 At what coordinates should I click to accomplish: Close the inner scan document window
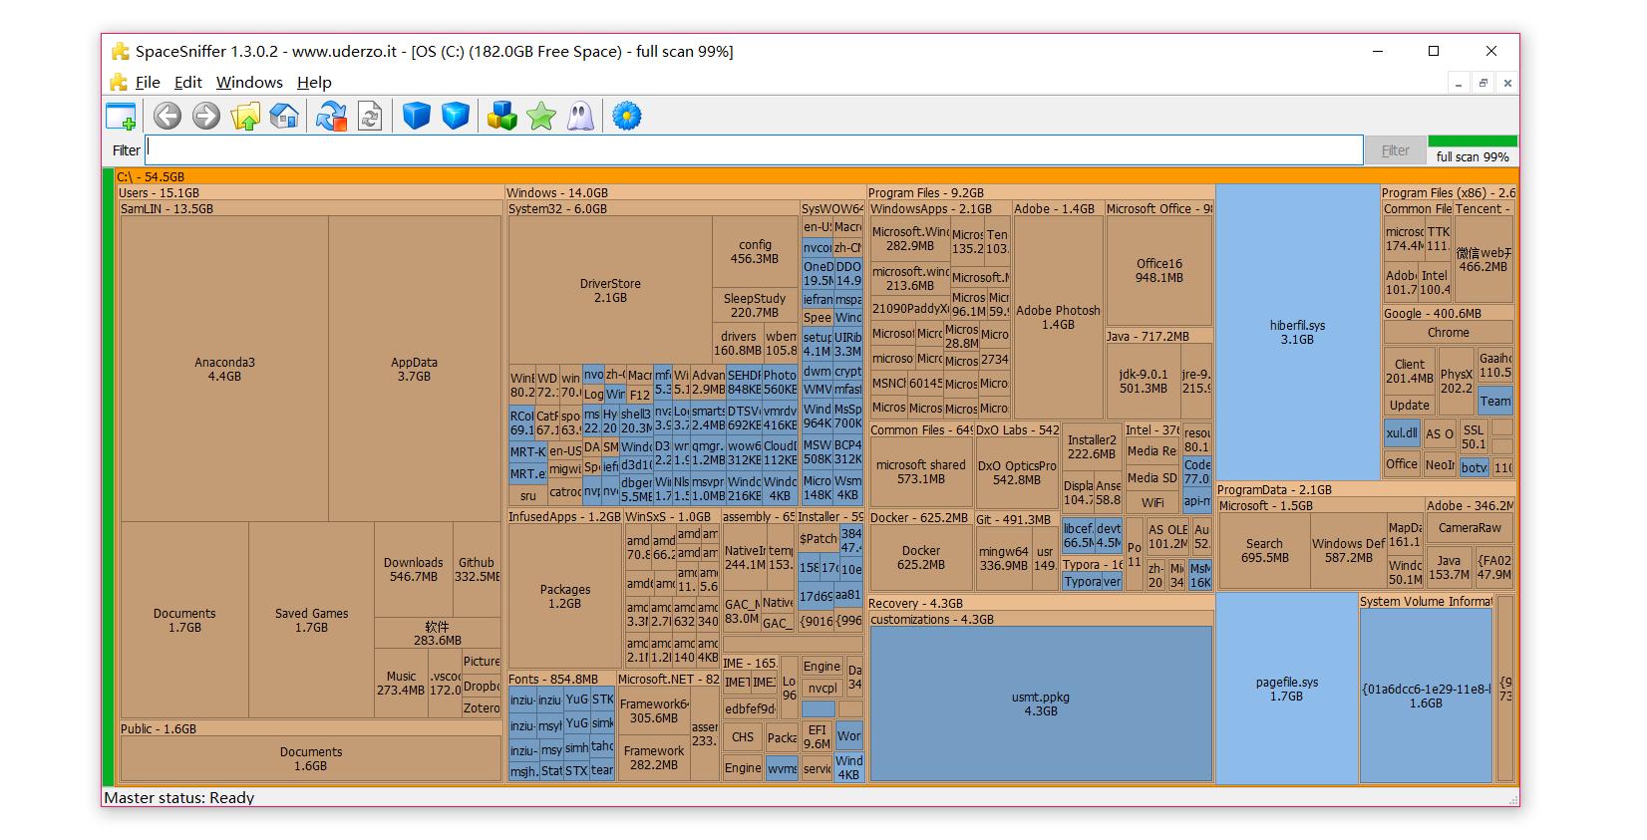click(x=1506, y=84)
